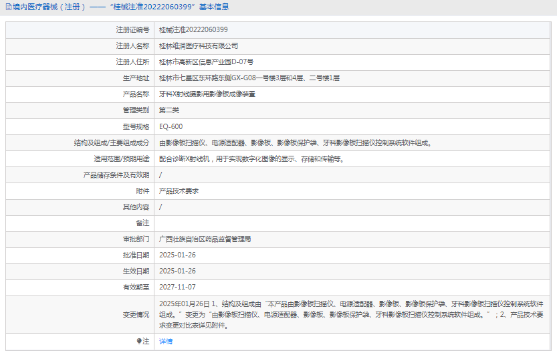Click the 其他内容 label
557x355 pixels.
click(136, 207)
